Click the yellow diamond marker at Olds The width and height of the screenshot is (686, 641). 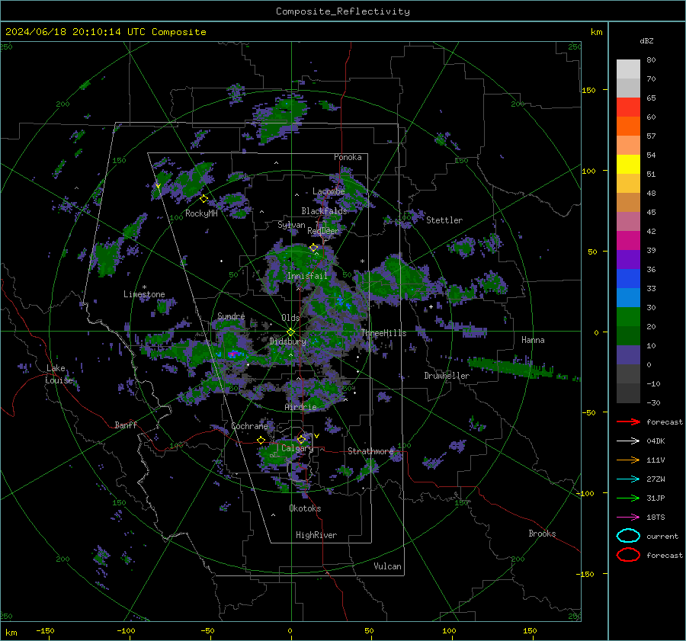(x=290, y=332)
